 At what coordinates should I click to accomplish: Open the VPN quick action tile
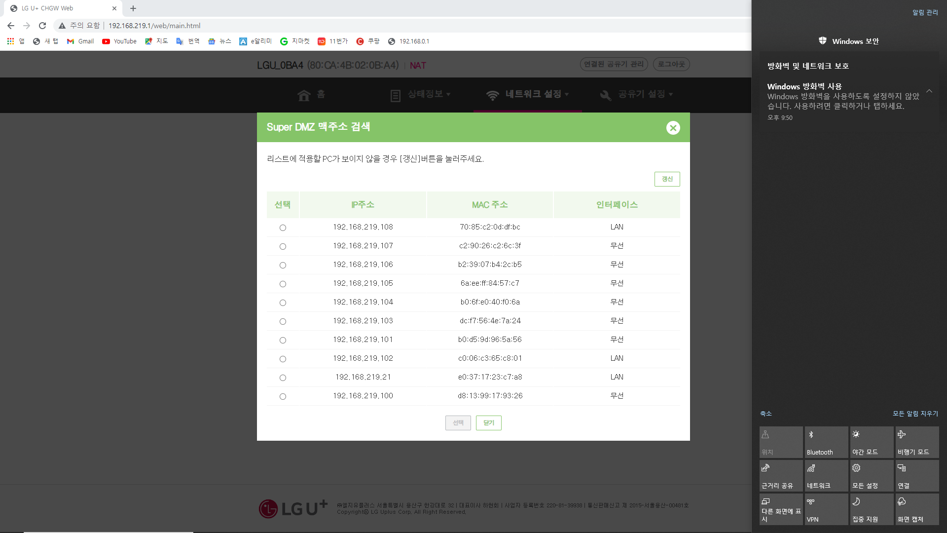tap(826, 509)
